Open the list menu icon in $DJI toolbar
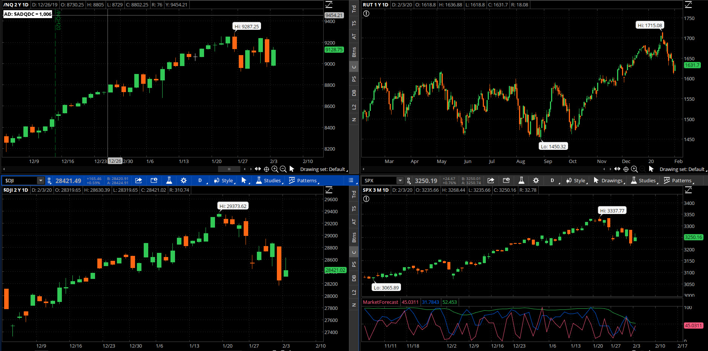The image size is (708, 351). [x=351, y=180]
